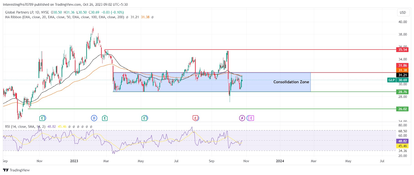The image size is (414, 175).
Task: Click the MA Ribbon indicator legend
Action: pos(65,17)
